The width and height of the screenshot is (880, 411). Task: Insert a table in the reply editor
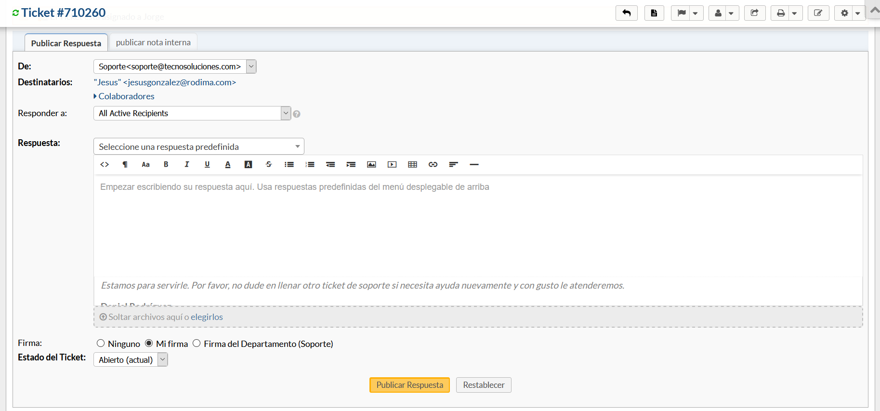(x=412, y=164)
